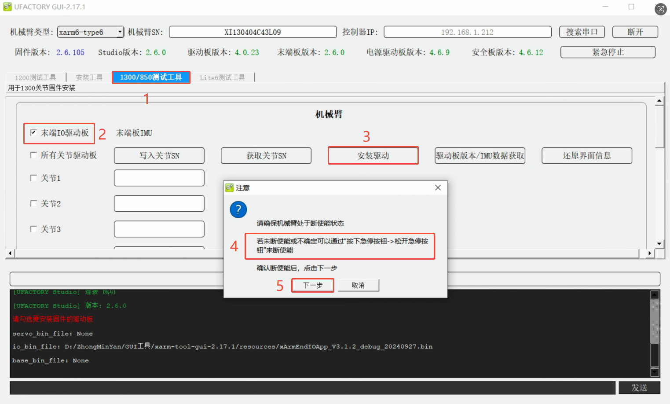This screenshot has width=670, height=404.
Task: Click the log console scroll down arrow
Action: 655,372
